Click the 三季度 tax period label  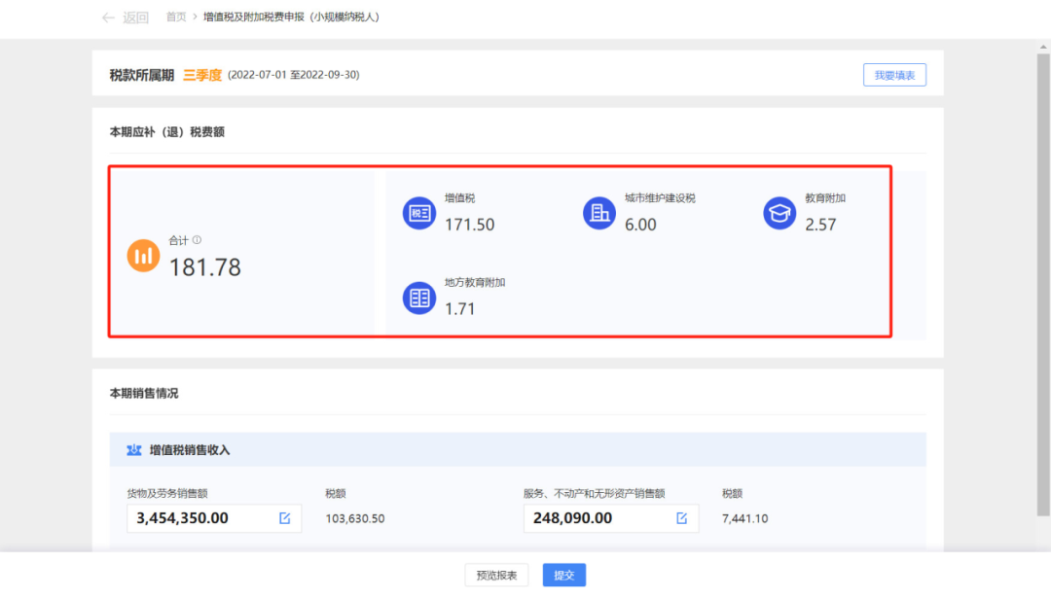[202, 75]
